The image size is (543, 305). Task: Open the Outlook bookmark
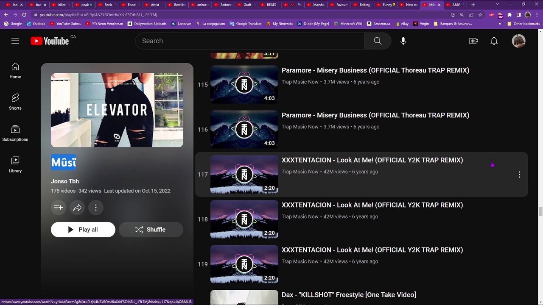pyautogui.click(x=36, y=24)
